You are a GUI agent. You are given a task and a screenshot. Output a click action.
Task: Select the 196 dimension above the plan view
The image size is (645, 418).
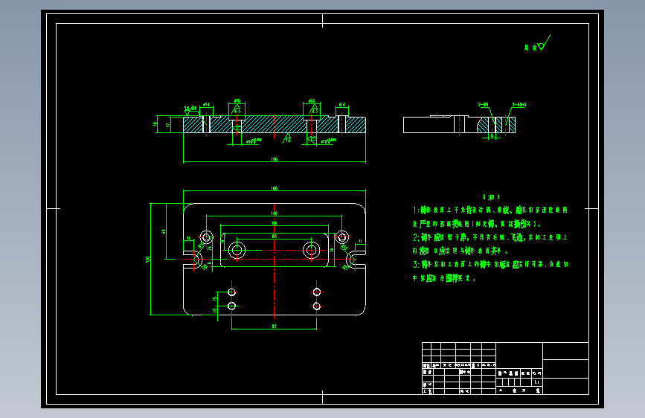(275, 188)
